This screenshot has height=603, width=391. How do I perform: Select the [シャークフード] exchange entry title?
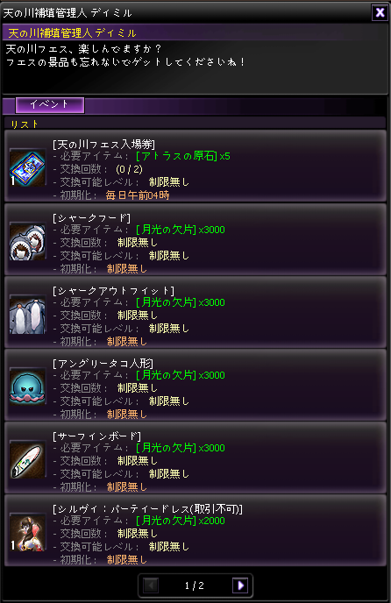91,217
